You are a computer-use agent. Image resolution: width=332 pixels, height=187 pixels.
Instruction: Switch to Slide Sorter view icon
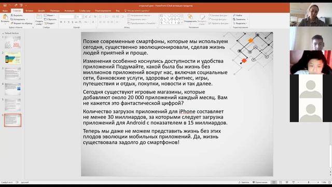(x=280, y=182)
